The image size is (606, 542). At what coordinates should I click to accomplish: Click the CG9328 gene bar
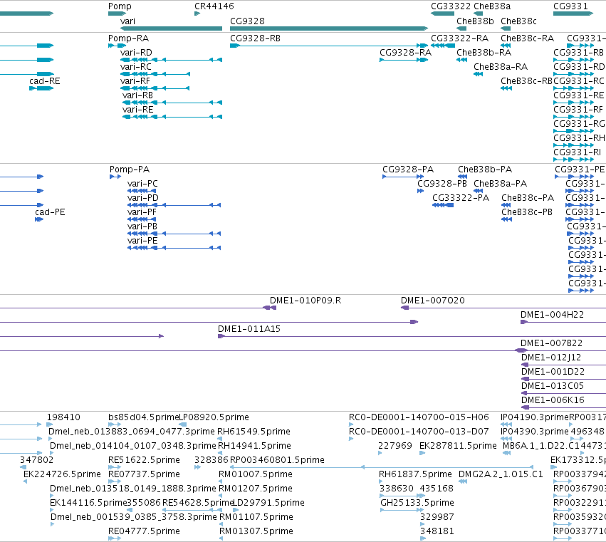tap(329, 28)
